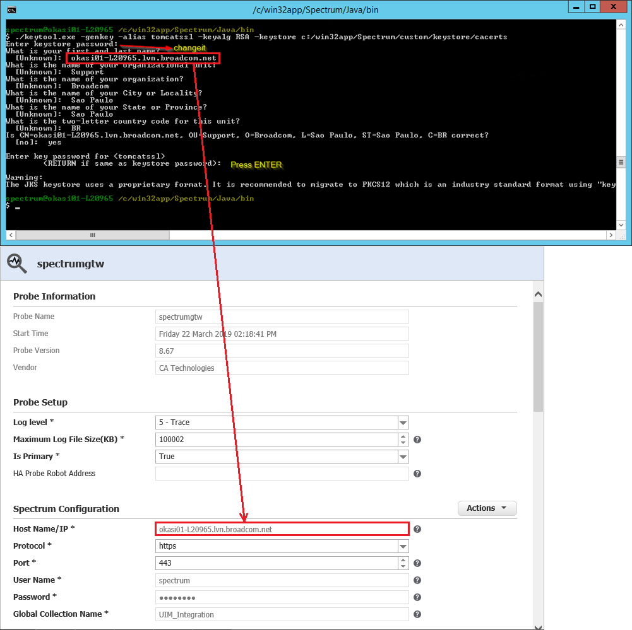
Task: Focus the User Name text field
Action: 282,580
